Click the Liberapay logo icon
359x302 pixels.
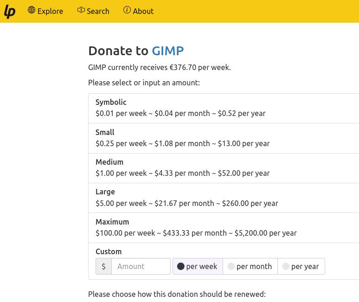click(x=10, y=11)
